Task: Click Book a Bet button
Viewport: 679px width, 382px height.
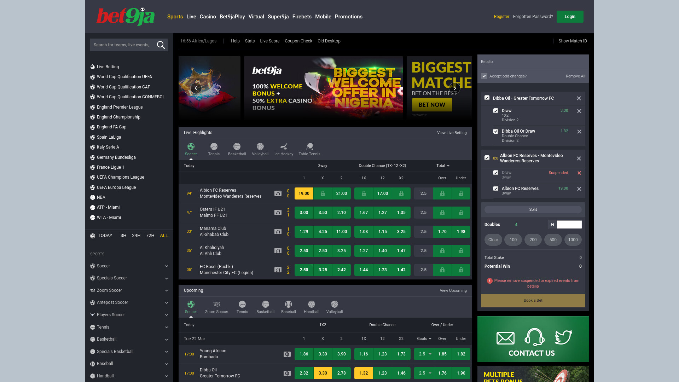Action: [x=533, y=301]
